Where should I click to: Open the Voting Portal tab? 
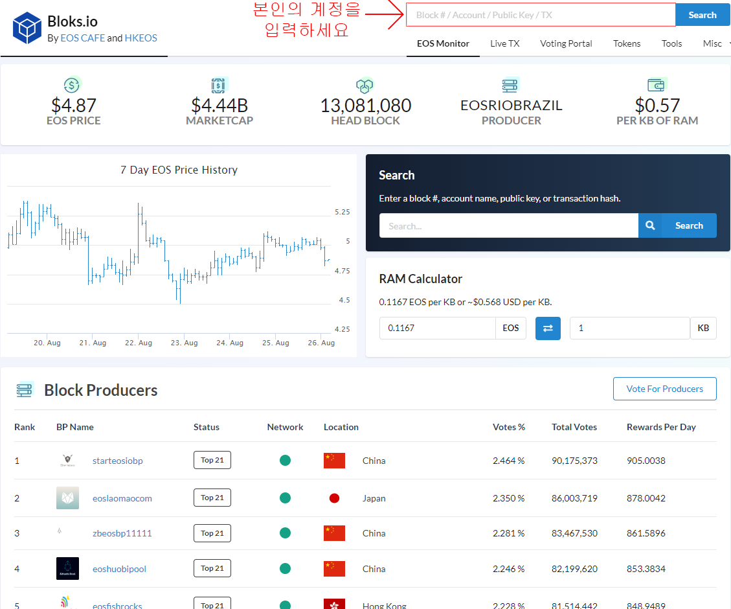pos(566,43)
